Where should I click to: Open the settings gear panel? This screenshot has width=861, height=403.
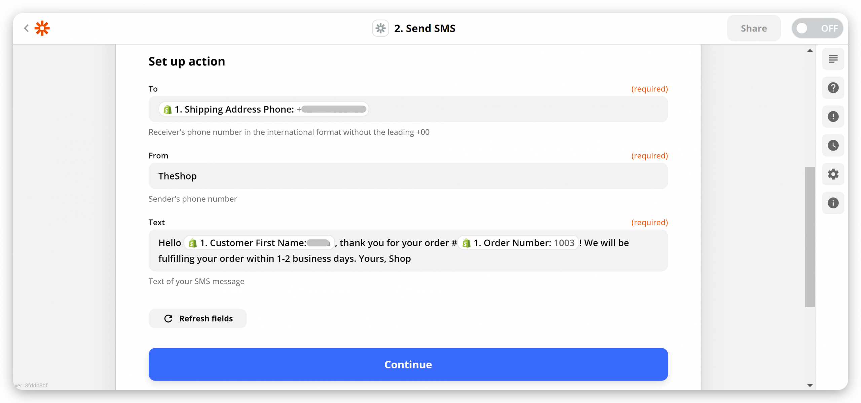coord(833,174)
